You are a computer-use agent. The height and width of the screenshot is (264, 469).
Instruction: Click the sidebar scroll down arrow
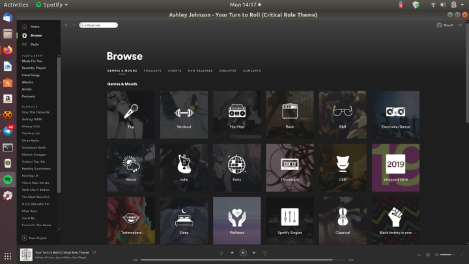point(59,229)
